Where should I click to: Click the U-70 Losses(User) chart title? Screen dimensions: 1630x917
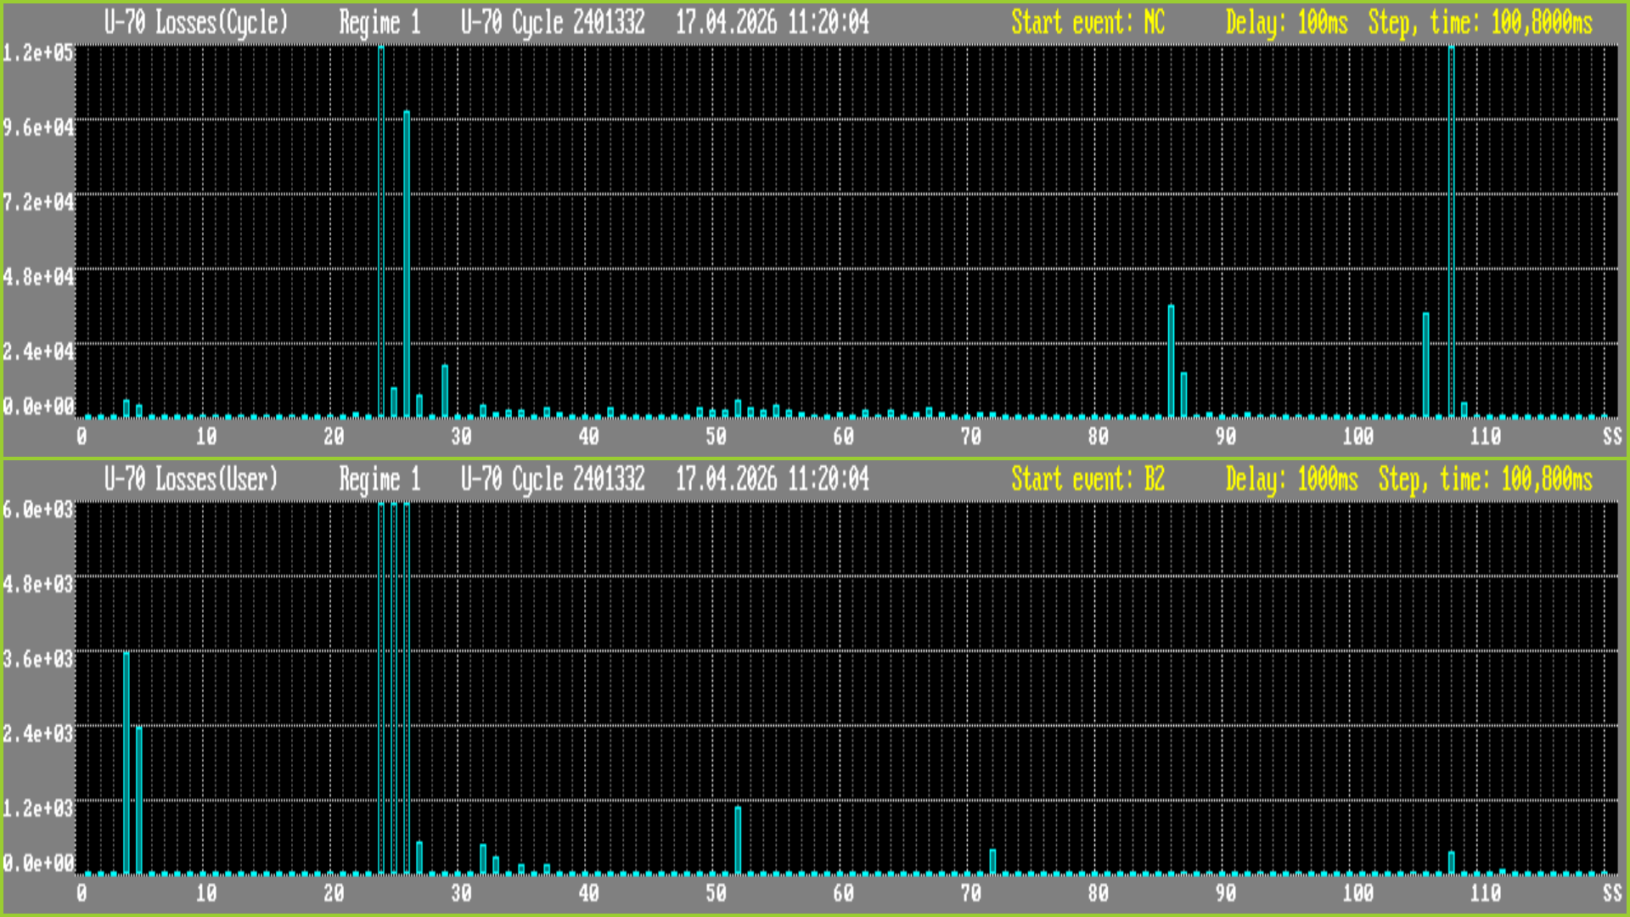(x=191, y=480)
